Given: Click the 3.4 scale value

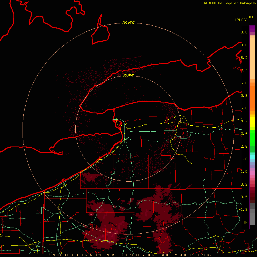Looking at the screenshot, I should [x=244, y=134].
